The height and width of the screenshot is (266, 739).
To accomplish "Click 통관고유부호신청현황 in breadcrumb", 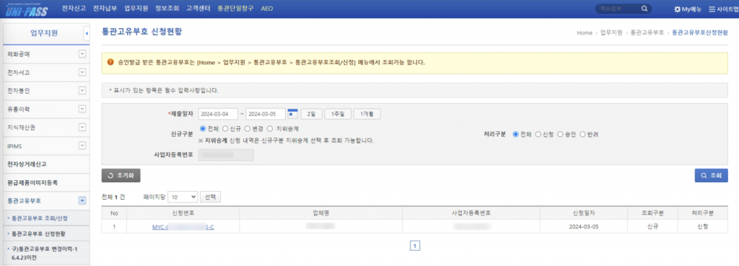I will pos(699,33).
